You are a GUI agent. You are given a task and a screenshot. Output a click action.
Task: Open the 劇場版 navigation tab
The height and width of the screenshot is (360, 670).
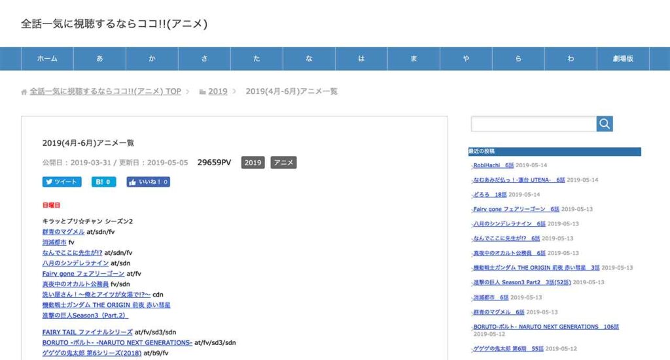623,59
